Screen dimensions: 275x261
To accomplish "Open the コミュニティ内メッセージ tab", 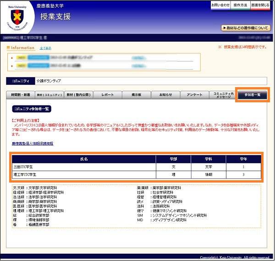I will click(223, 94).
